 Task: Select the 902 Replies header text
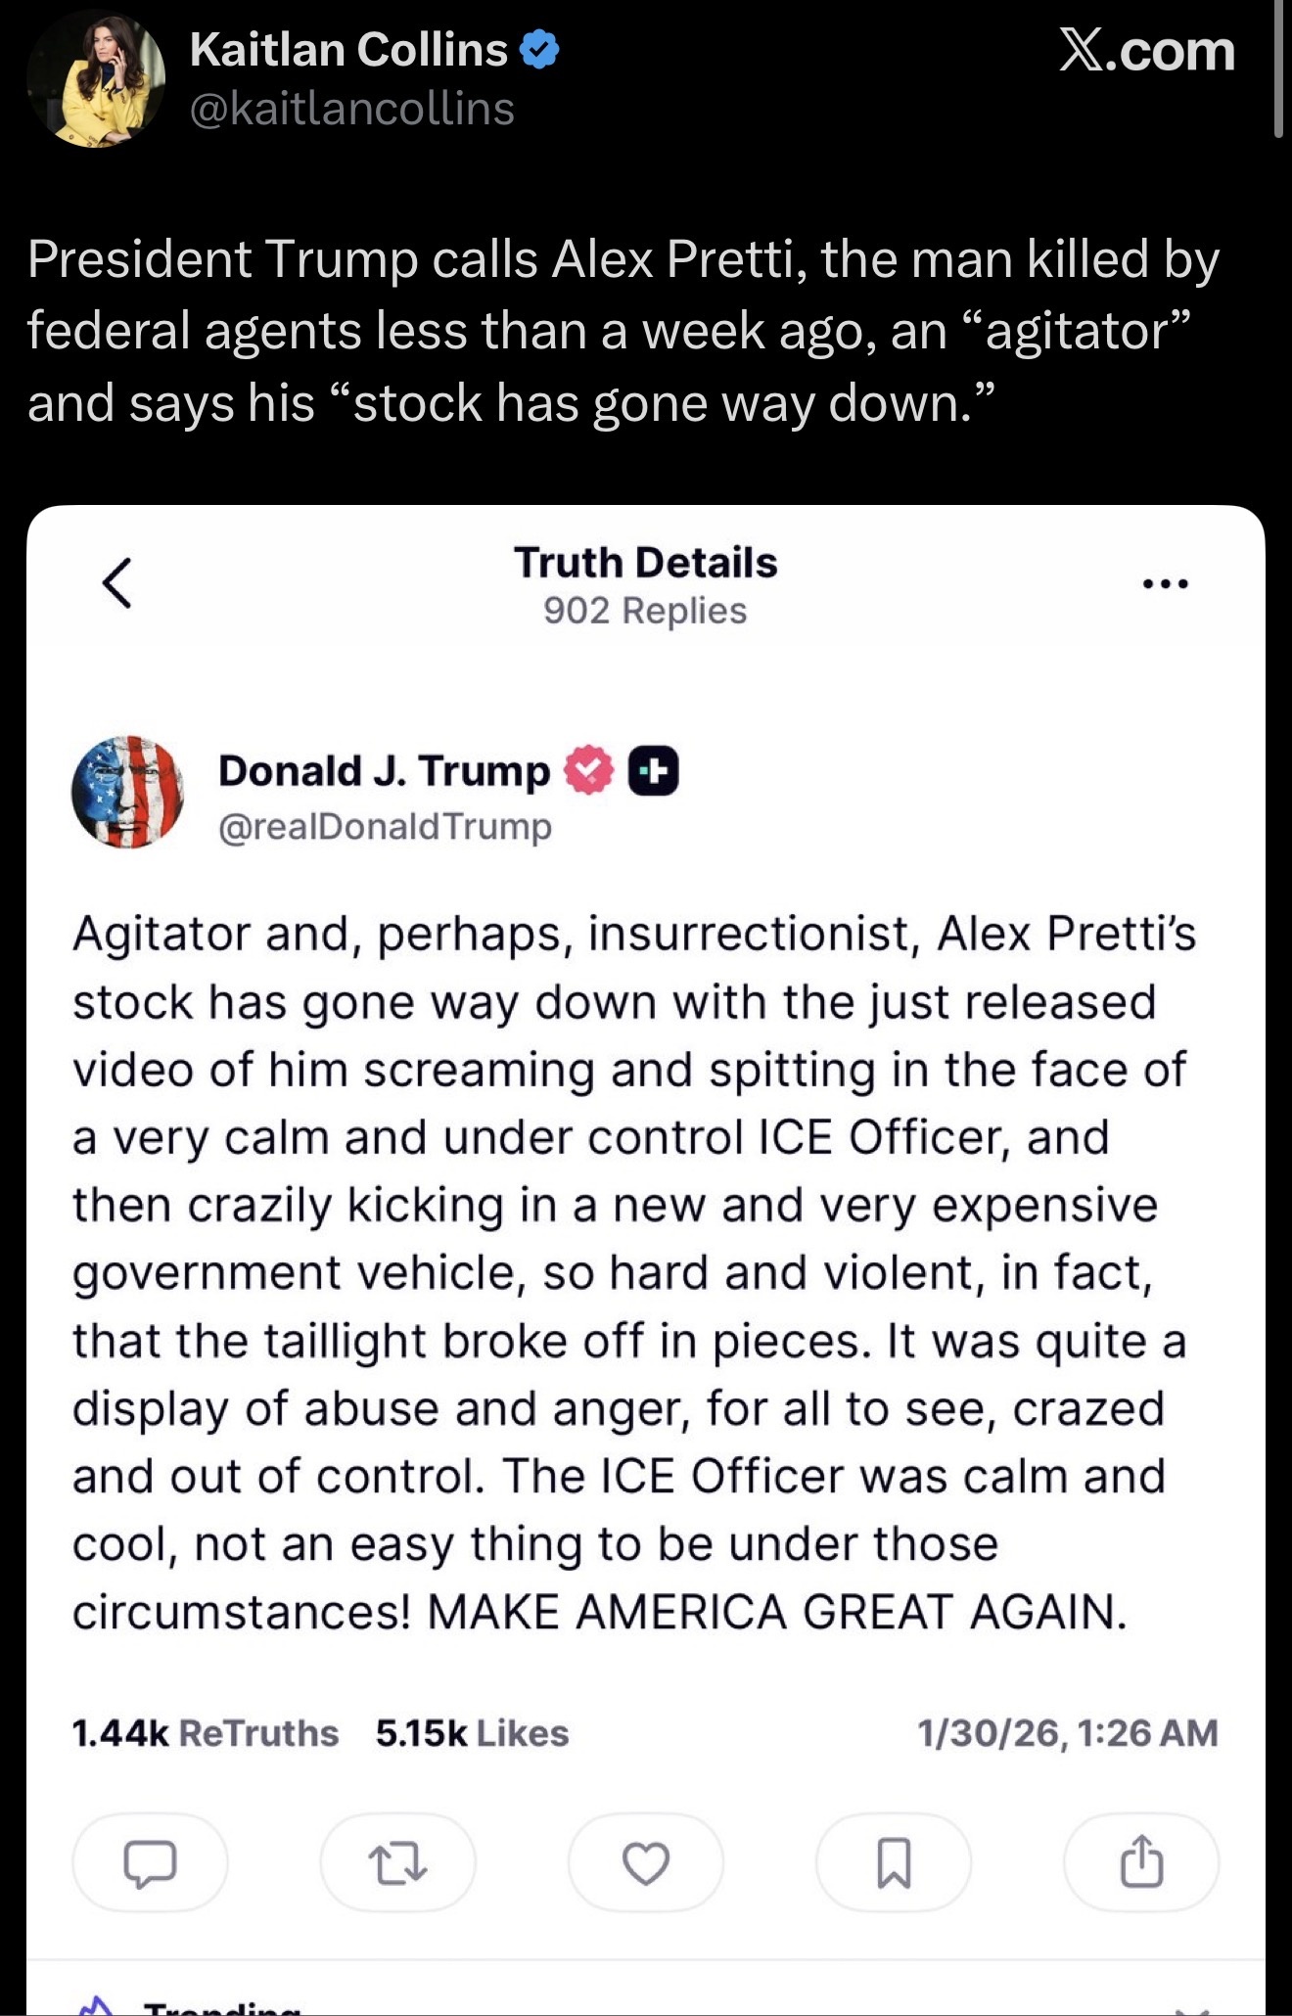coord(645,611)
